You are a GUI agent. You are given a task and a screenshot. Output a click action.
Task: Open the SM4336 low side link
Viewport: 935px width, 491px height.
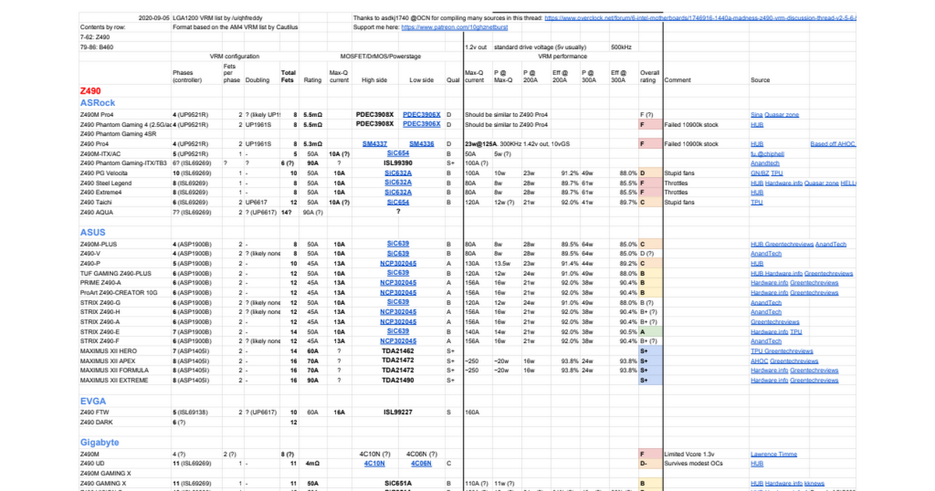(x=422, y=144)
